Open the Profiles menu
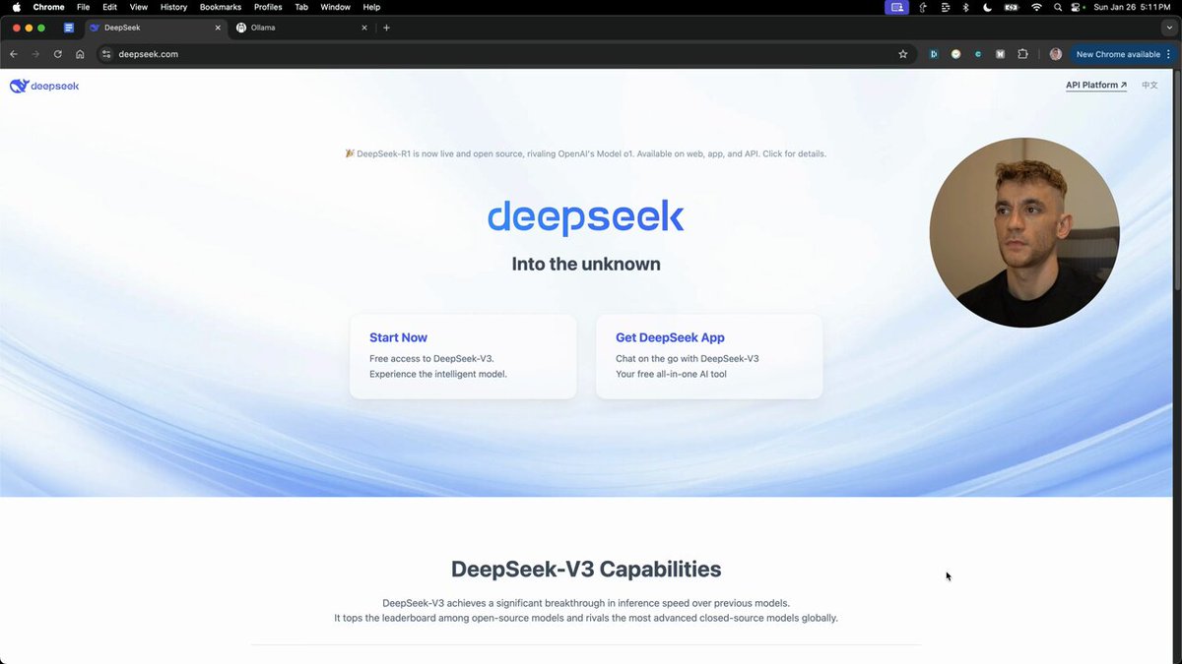 click(x=268, y=7)
